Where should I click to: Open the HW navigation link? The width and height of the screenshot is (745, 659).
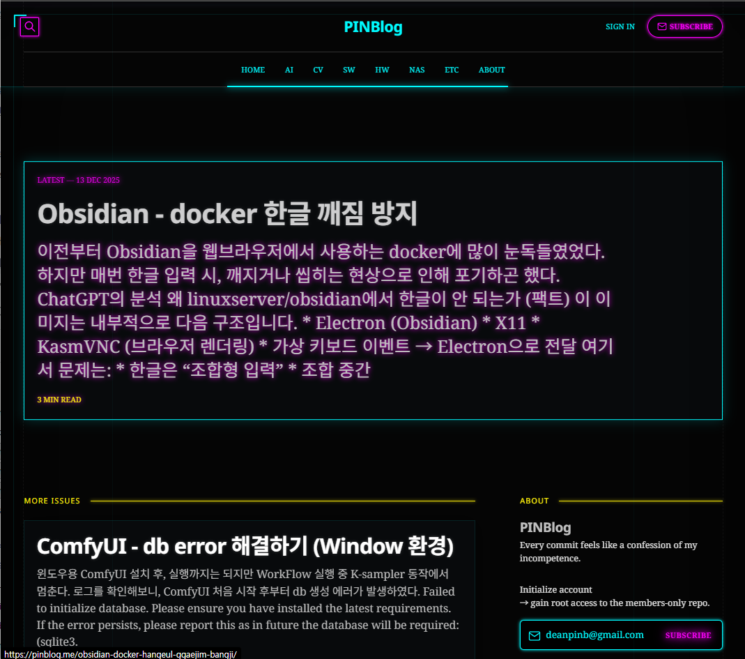click(x=382, y=70)
